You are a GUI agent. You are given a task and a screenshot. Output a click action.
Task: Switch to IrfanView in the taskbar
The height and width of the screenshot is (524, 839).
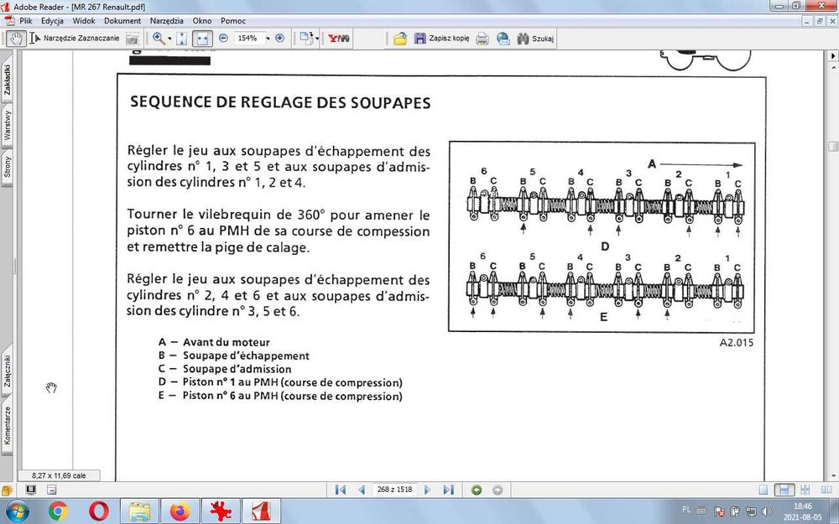pos(221,511)
